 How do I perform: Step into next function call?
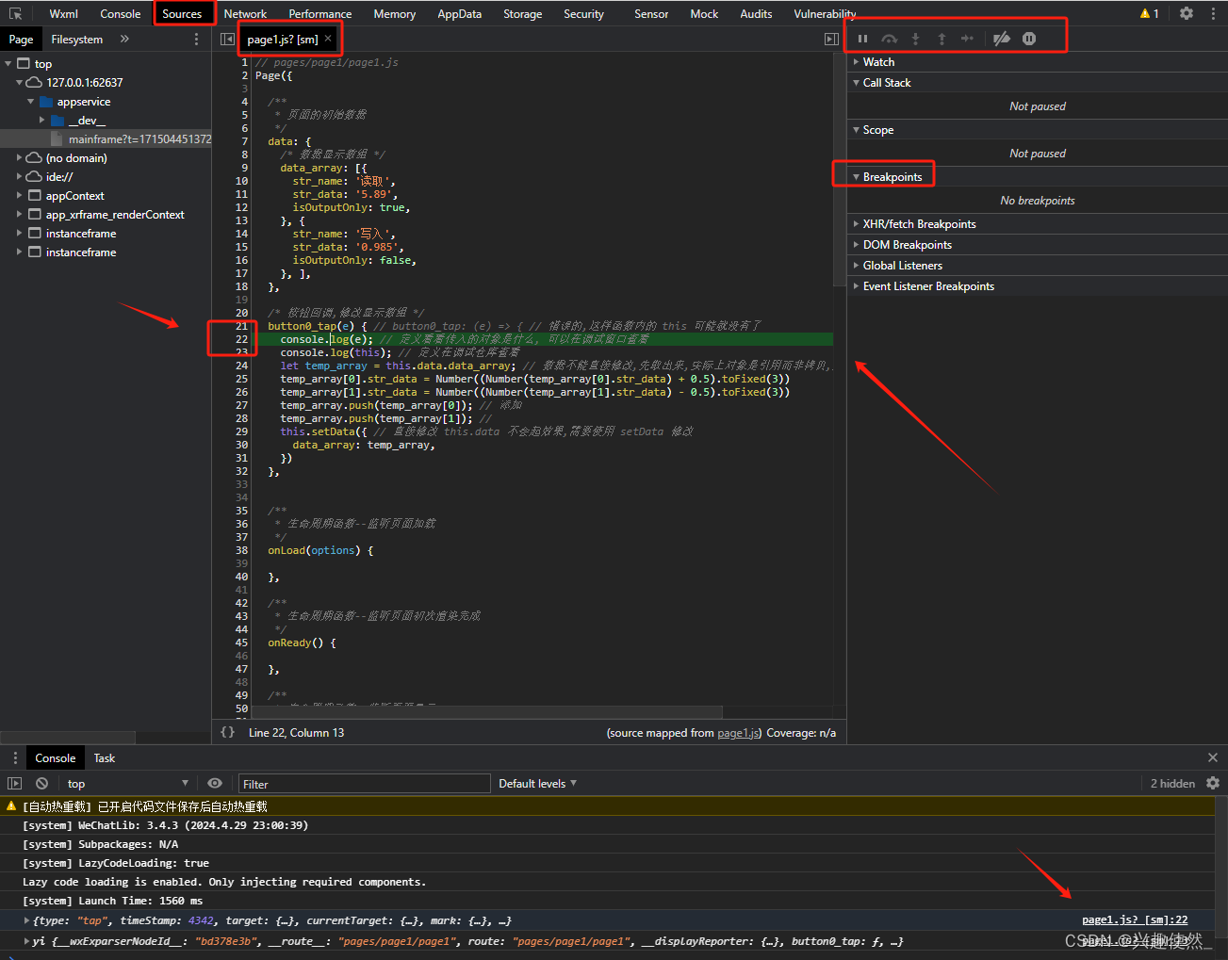[915, 39]
